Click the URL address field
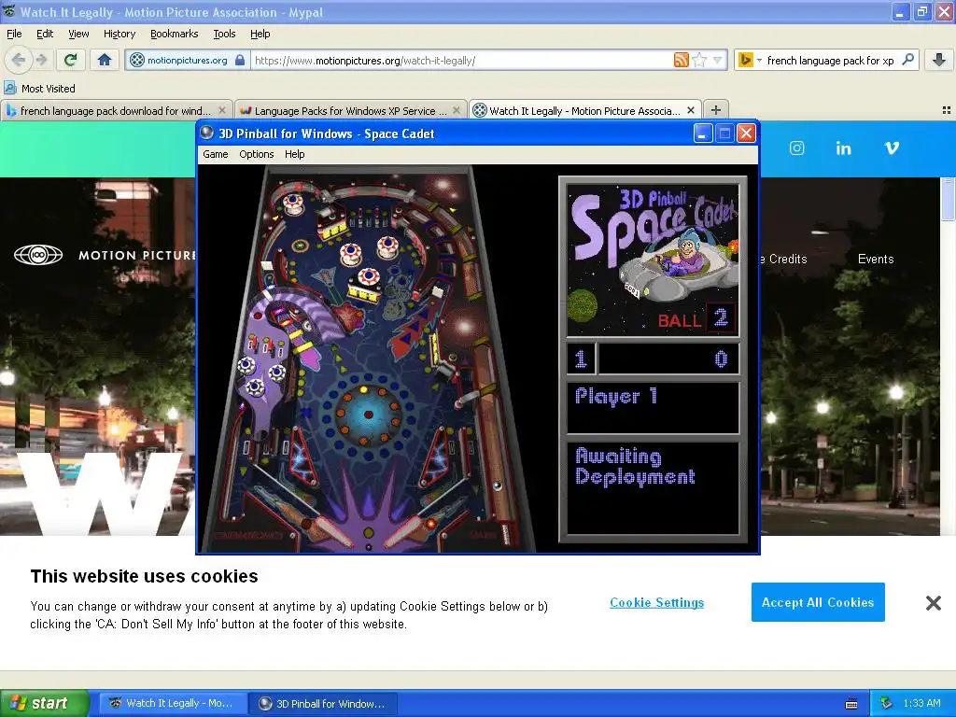 (x=460, y=60)
